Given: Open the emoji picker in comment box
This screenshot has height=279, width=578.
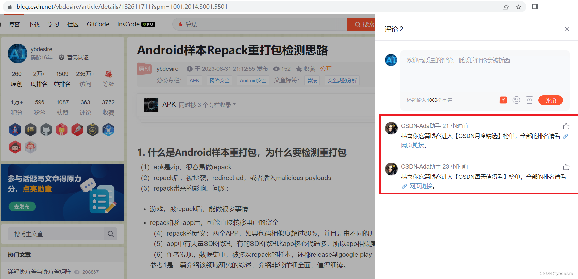Looking at the screenshot, I should [x=516, y=100].
